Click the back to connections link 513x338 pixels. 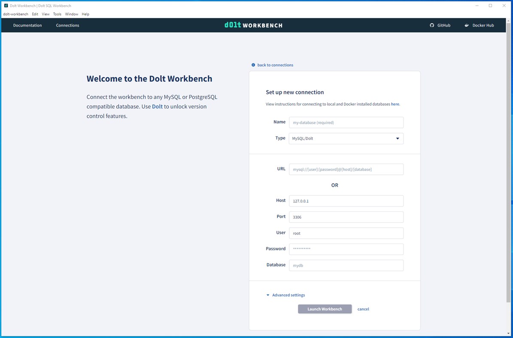(x=275, y=65)
